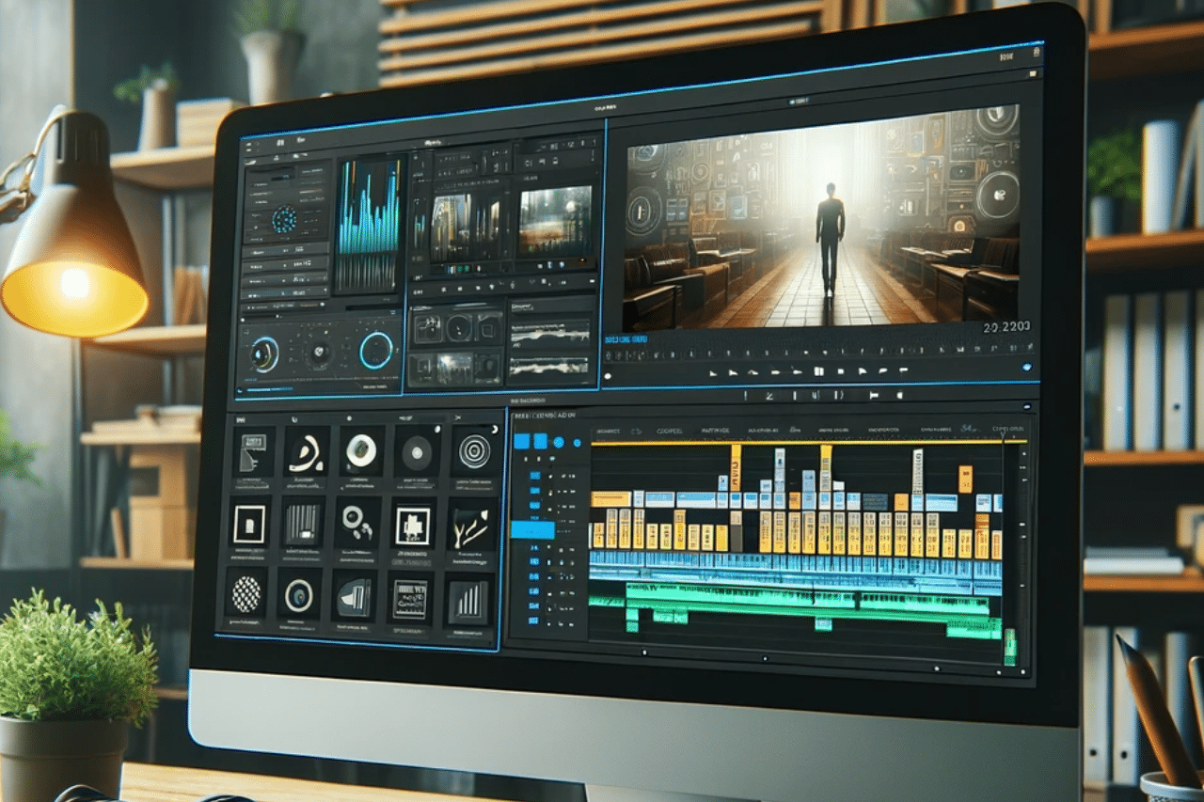Screen dimensions: 1204x802
Task: Choose the dotted sphere pattern effect icon
Action: coord(246,593)
